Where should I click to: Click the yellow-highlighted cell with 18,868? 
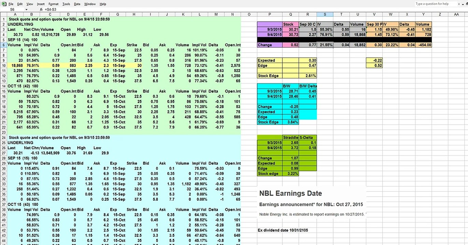[15, 65]
